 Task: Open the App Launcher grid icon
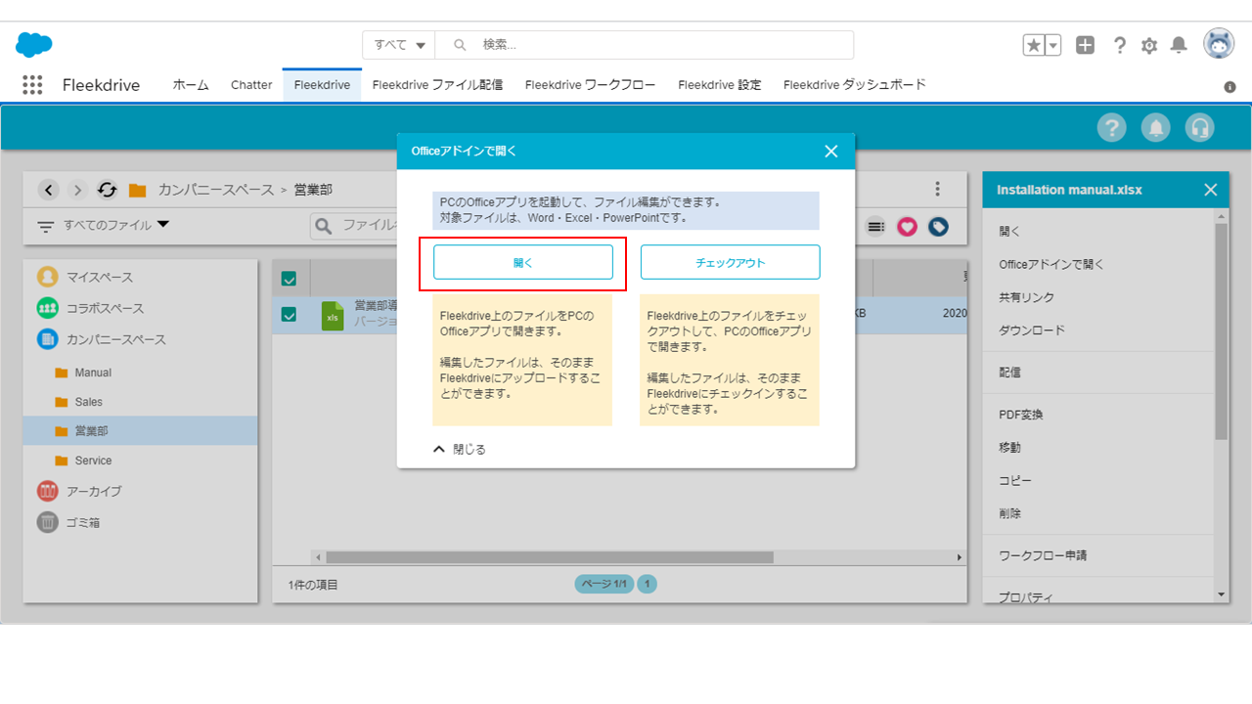(x=32, y=85)
